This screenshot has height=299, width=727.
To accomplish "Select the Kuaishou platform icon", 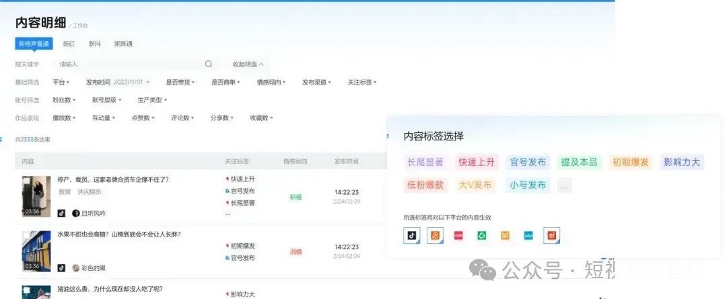I will [435, 235].
